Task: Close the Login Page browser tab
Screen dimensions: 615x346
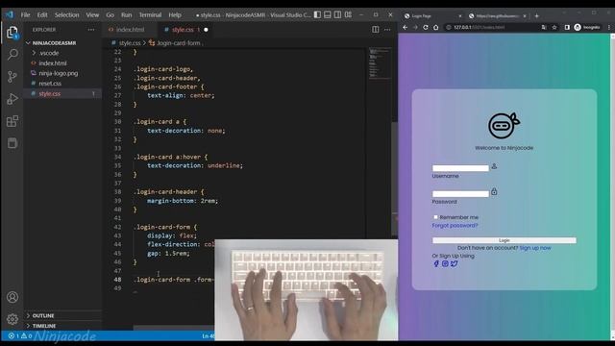Action: (460, 16)
